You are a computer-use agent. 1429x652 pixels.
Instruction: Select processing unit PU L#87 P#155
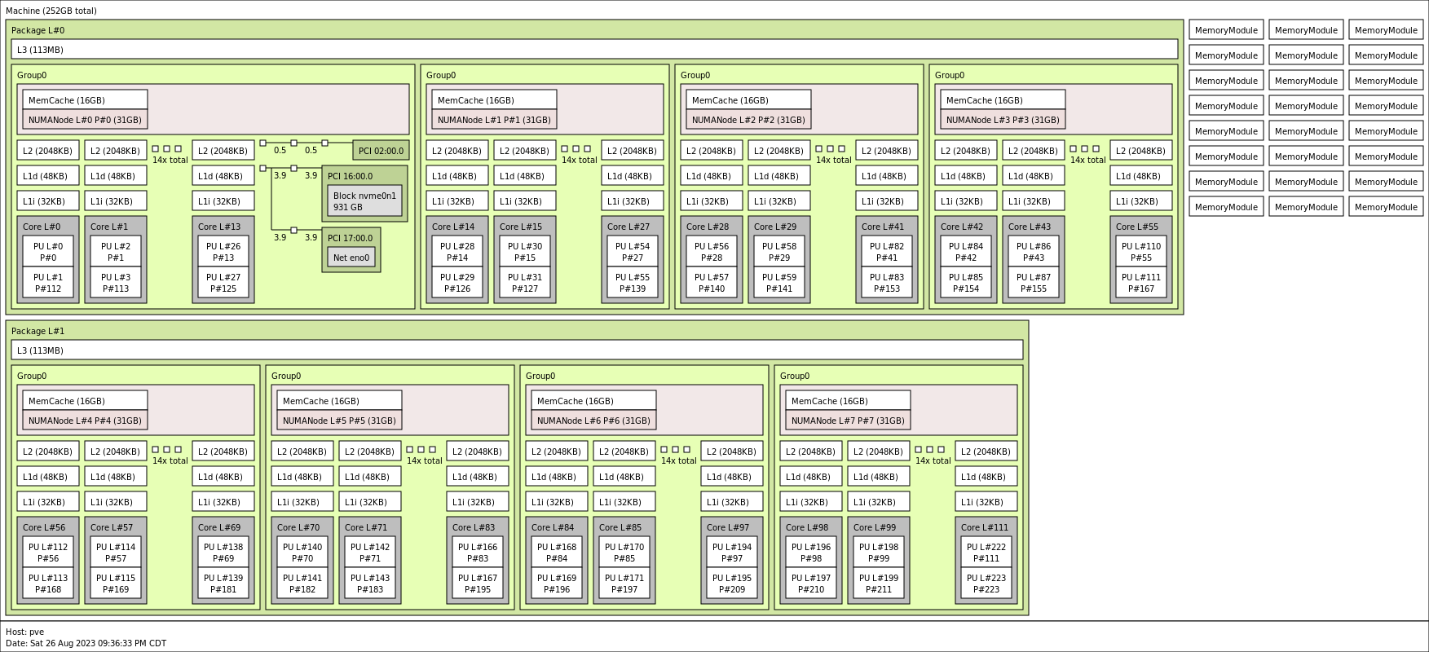[x=1034, y=283]
